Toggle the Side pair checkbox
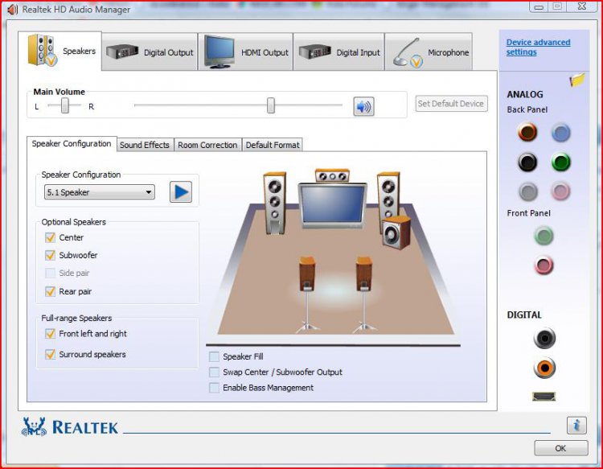Screen dimensions: 603x469 [x=51, y=274]
